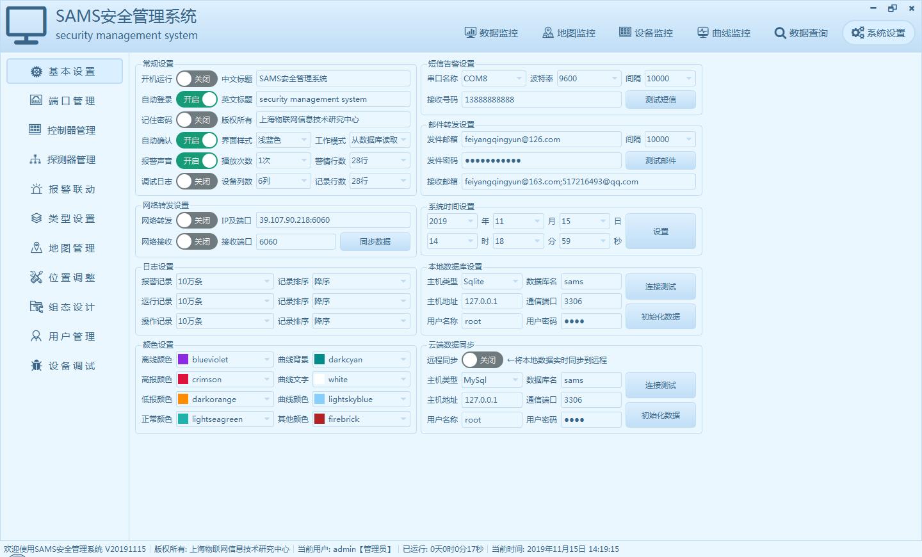Open the 其他颜色 firebrick dropdown
The image size is (922, 557).
[361, 419]
